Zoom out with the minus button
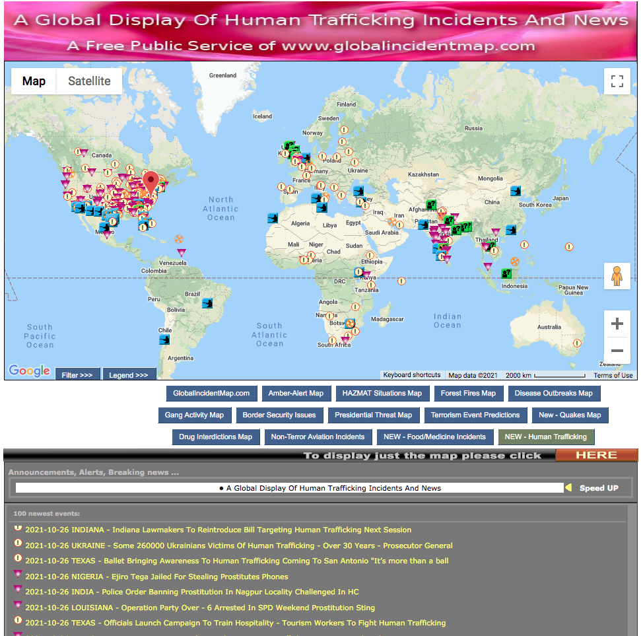 (x=617, y=351)
